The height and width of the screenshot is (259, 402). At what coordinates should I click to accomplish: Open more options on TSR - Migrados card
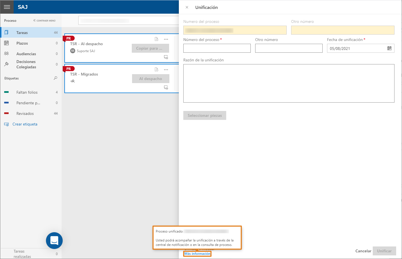(166, 70)
